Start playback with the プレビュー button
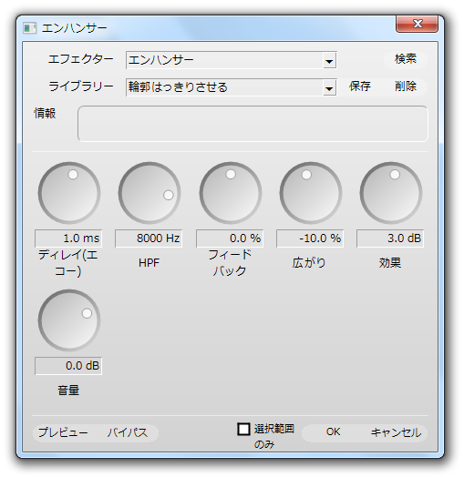 pyautogui.click(x=63, y=432)
